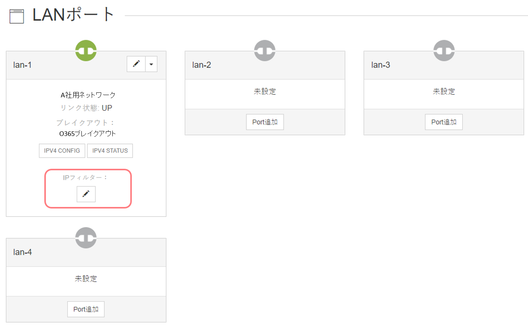Viewport: 528px width, 328px height.
Task: Click the 未設定 text in lan-3
Action: [444, 92]
